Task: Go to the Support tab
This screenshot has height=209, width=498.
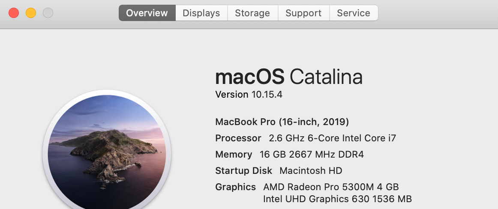Action: click(x=303, y=13)
